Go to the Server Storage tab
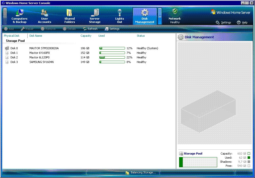255x178 pixels. (95, 16)
